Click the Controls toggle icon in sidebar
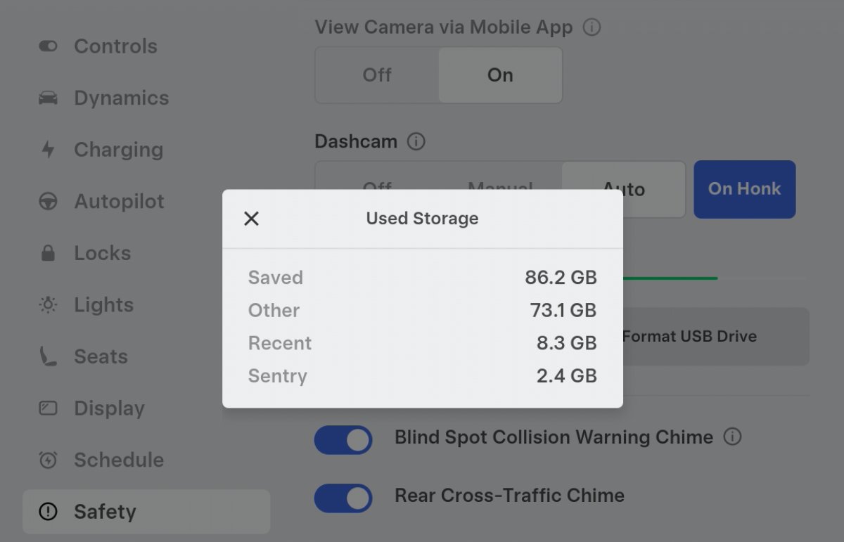 click(48, 46)
